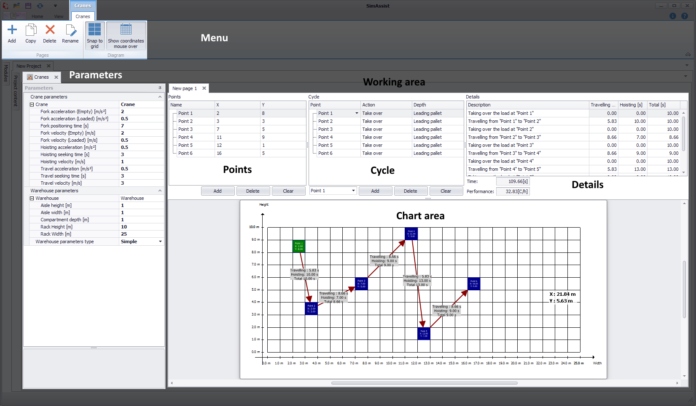Open the Point 1 dropdown below Cycle table
The image size is (696, 406).
coord(353,191)
